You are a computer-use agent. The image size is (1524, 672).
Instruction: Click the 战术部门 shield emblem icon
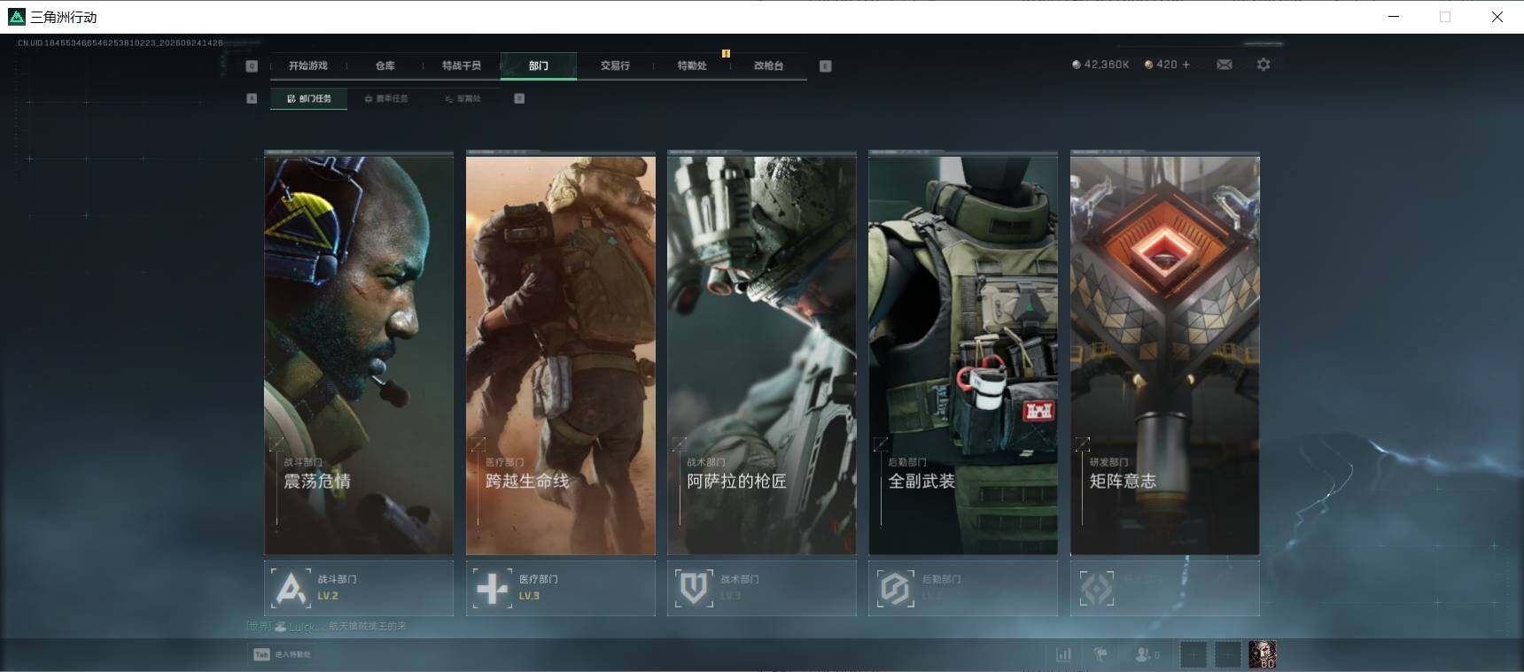(x=694, y=588)
